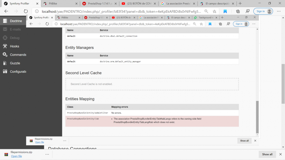Viewport: 285px width, 160px height.
Task: Click the E-mails envelope icon in sidebar
Action: click(x=5, y=29)
